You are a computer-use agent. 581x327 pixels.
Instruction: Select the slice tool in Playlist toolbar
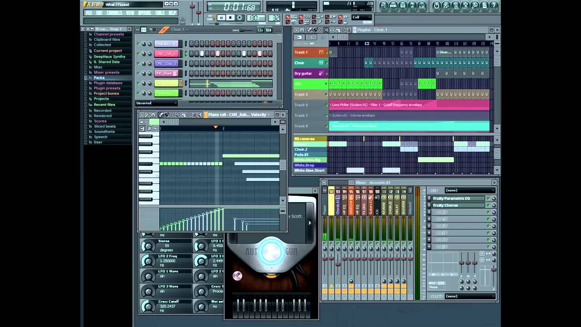click(338, 30)
